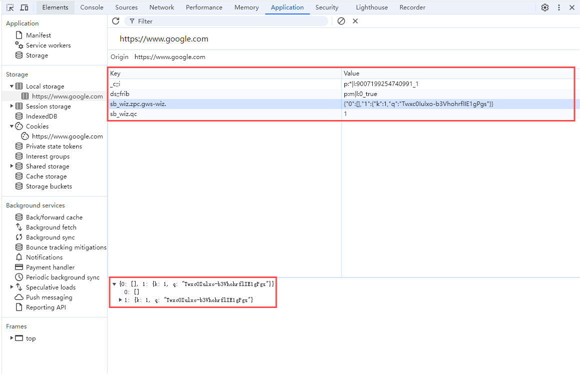The height and width of the screenshot is (374, 580).
Task: Expand the top frame node
Action: tap(12, 338)
